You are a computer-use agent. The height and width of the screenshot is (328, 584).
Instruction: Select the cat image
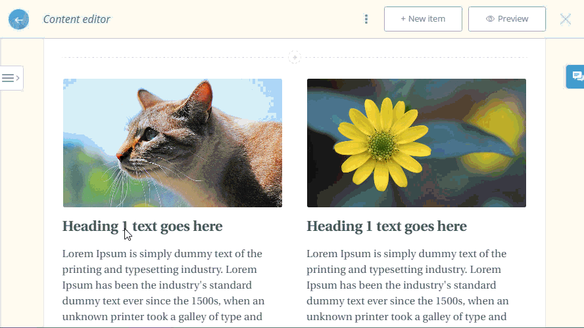click(172, 143)
